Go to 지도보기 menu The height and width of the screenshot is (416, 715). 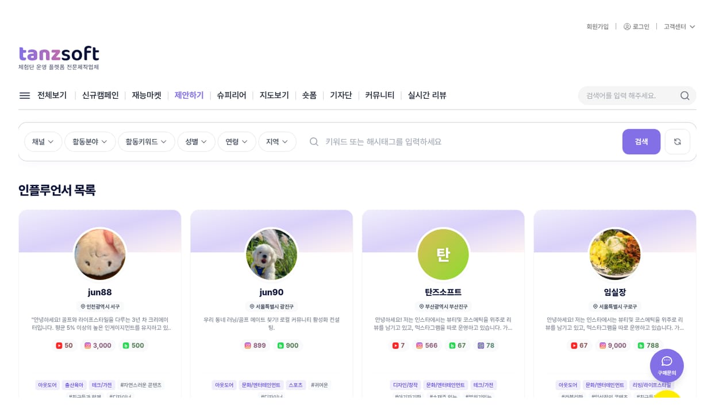pyautogui.click(x=274, y=95)
